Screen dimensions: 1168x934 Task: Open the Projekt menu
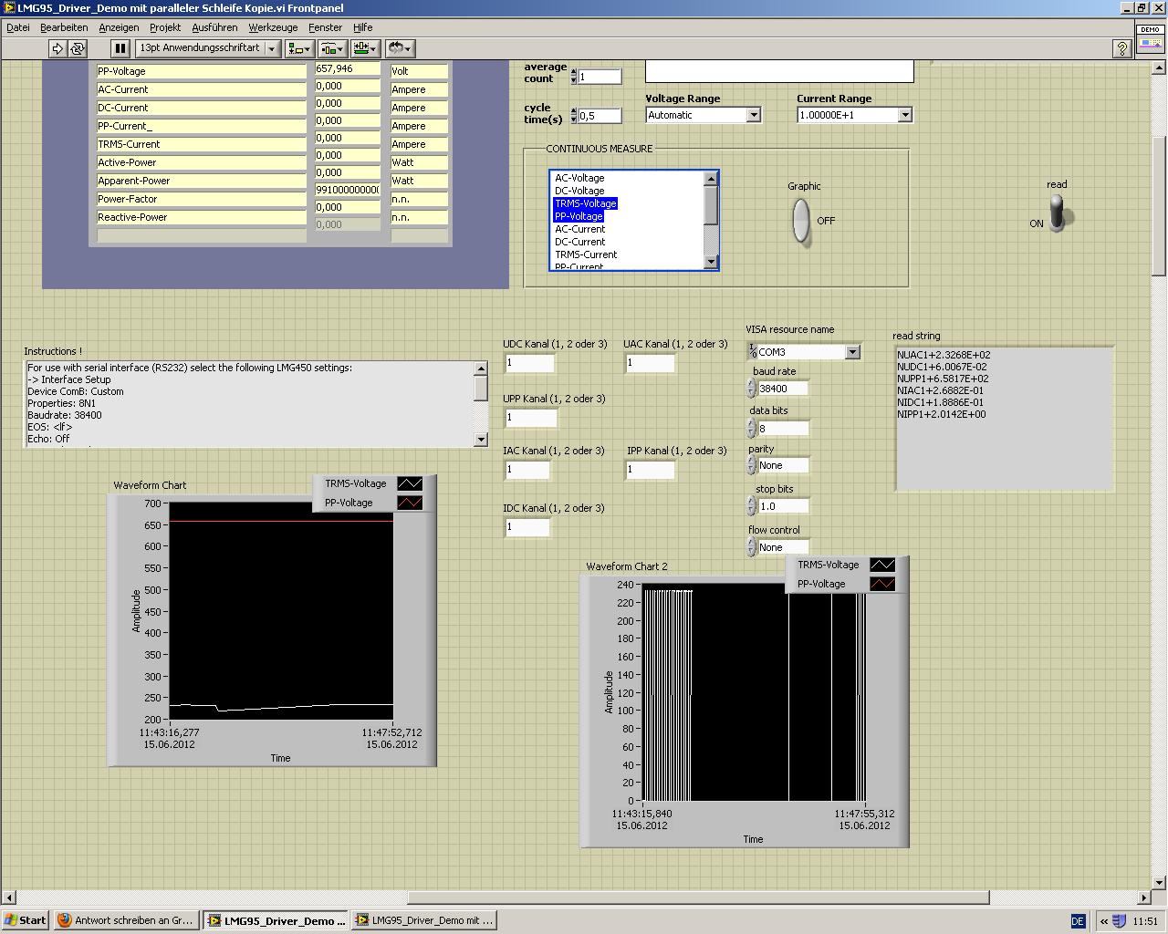pos(165,27)
